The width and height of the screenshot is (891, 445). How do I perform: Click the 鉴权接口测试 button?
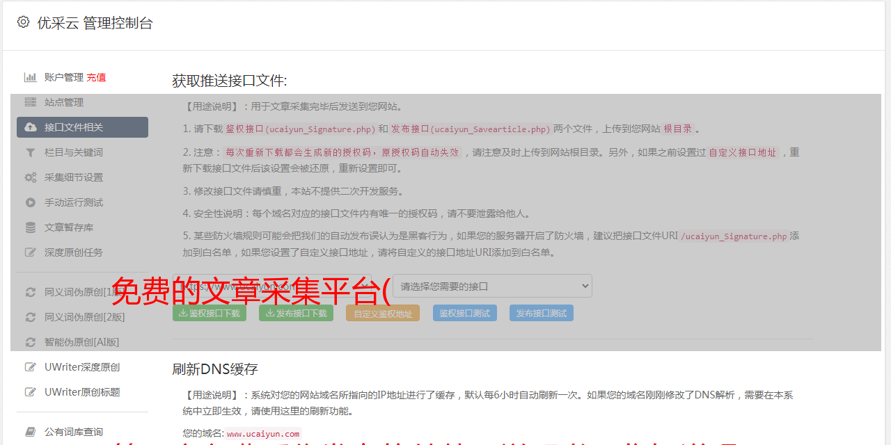pos(465,313)
